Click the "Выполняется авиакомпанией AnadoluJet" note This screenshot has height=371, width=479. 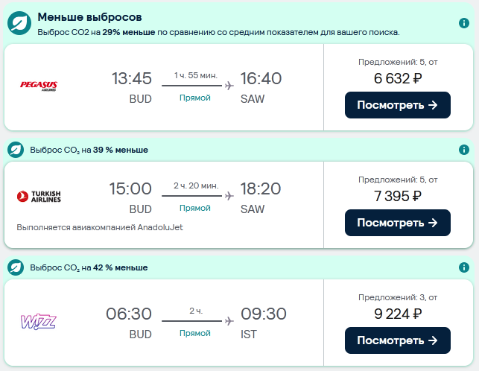(99, 227)
